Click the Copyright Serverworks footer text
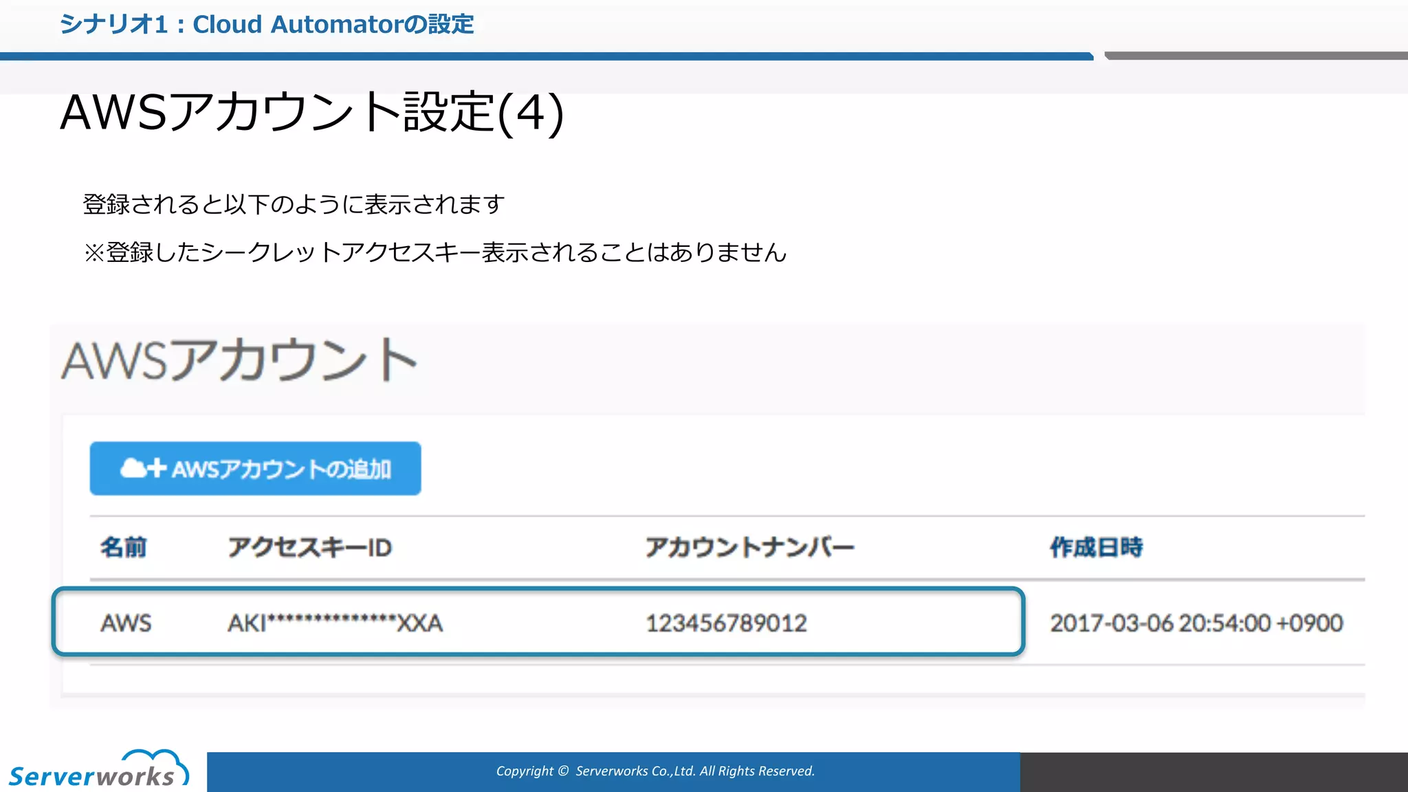The image size is (1408, 792). tap(655, 771)
